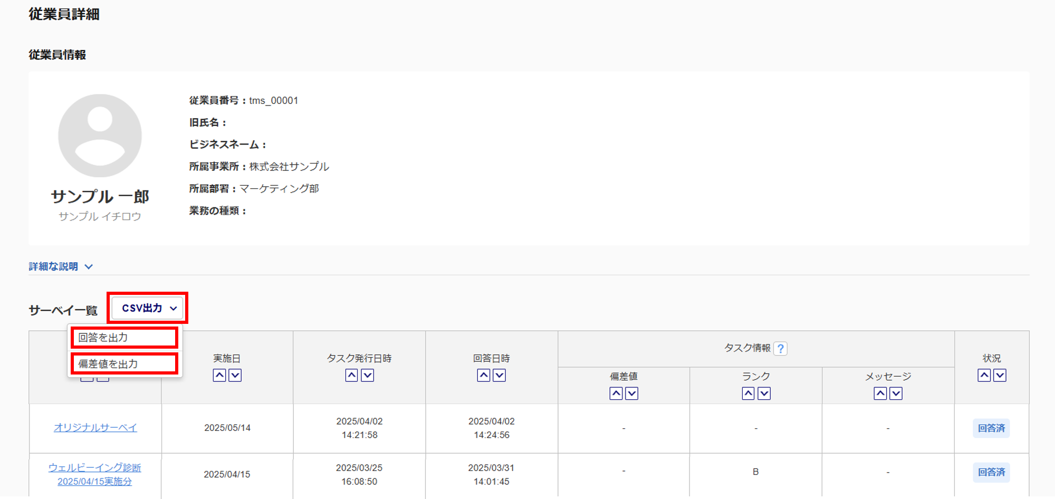Click the 回答済 badge in ウェルビーイング診断 row
1055x499 pixels.
pyautogui.click(x=991, y=472)
